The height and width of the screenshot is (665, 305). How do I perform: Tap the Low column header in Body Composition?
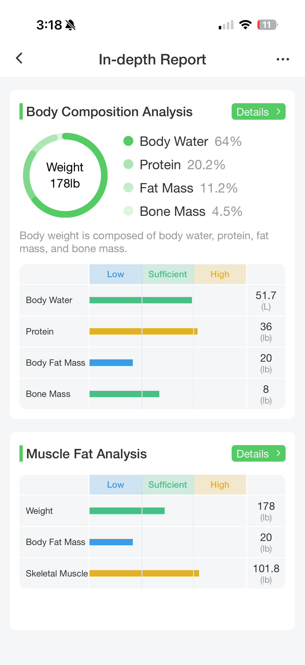tap(116, 274)
